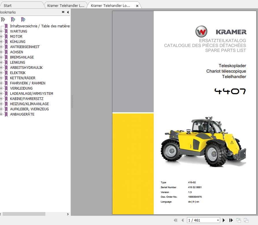Open the LADEANLAGE/ARMSYSTEM bookmark

coord(31,94)
